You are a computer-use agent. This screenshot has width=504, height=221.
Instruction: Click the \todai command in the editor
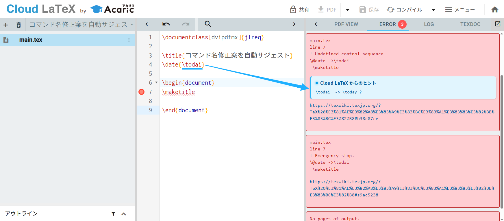tap(192, 65)
